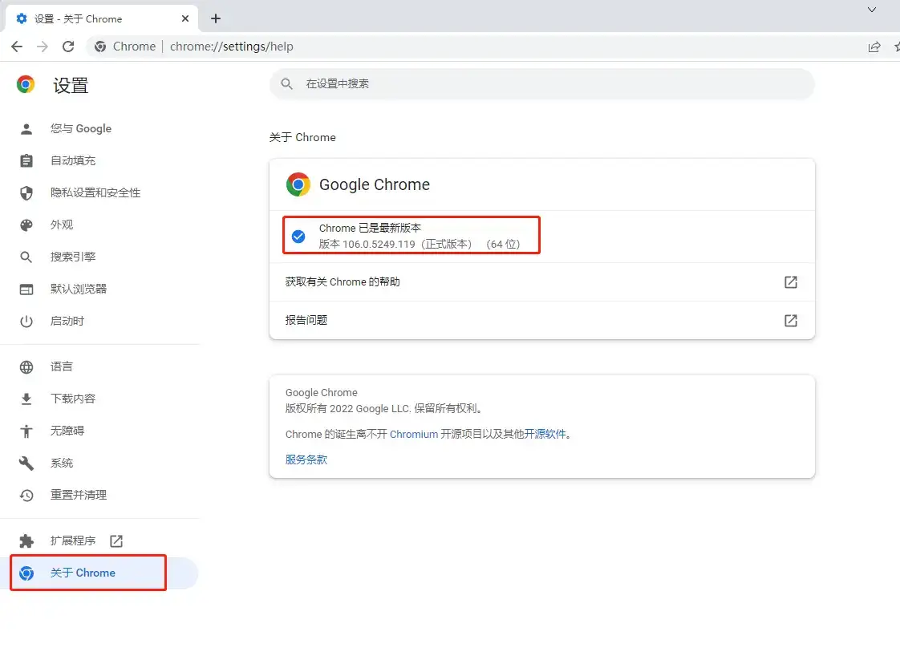Open the Chromium link
Image resolution: width=900 pixels, height=664 pixels.
tap(414, 435)
